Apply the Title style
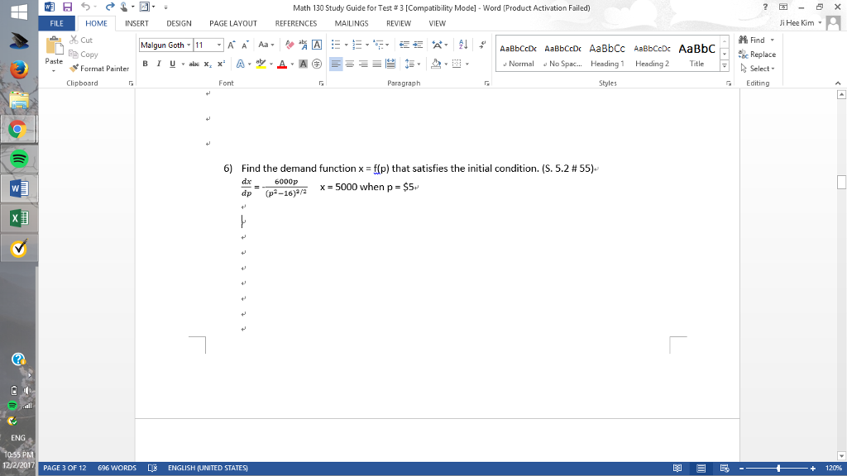 pyautogui.click(x=696, y=55)
